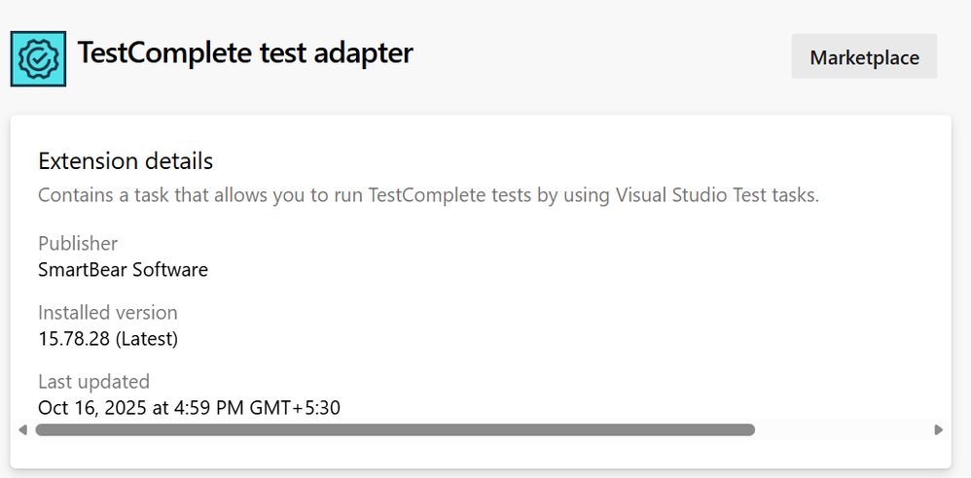This screenshot has width=971, height=478.
Task: Select the Oct 16, 2025 update date
Action: click(x=90, y=407)
